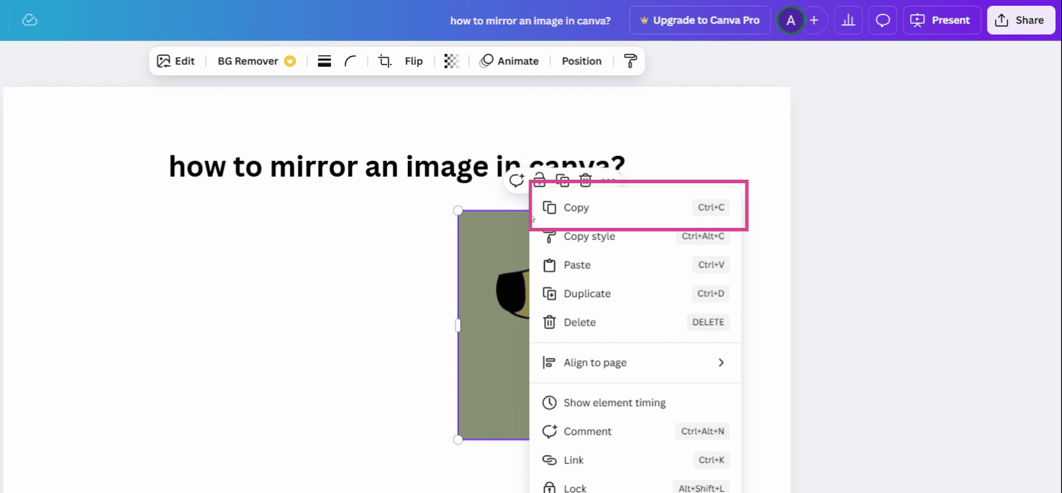Click the lock icon in floating toolbar
This screenshot has height=493, width=1062.
[540, 180]
